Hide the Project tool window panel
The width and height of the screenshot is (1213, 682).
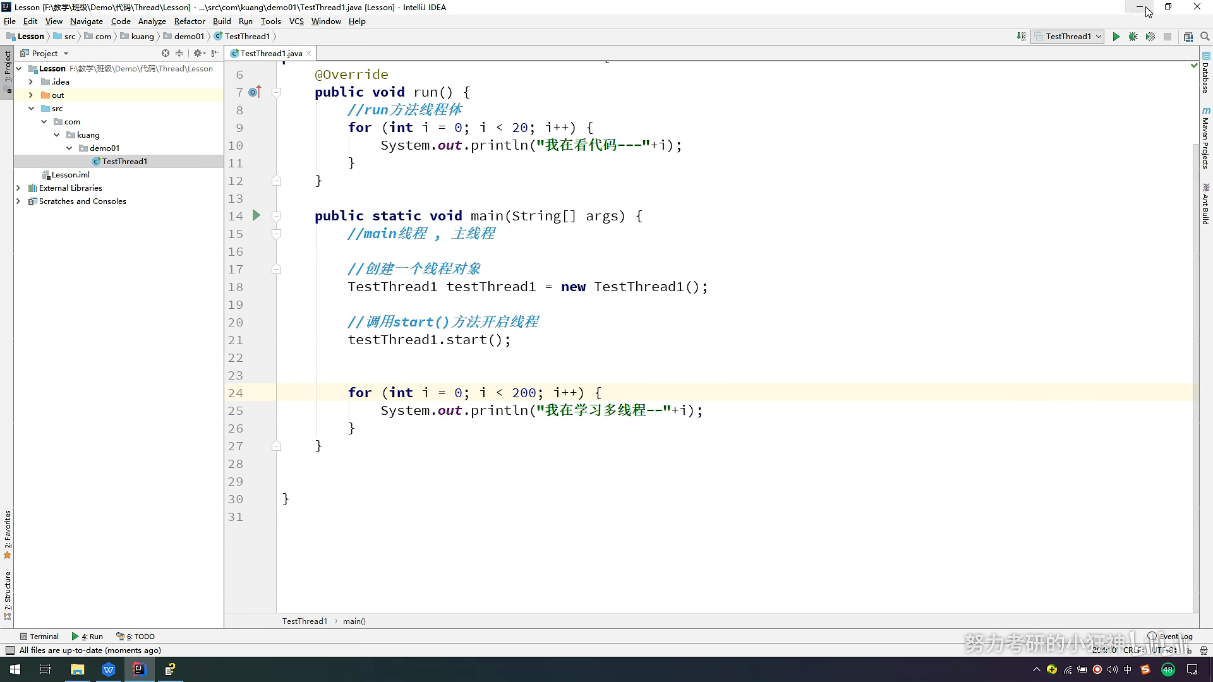click(x=215, y=54)
